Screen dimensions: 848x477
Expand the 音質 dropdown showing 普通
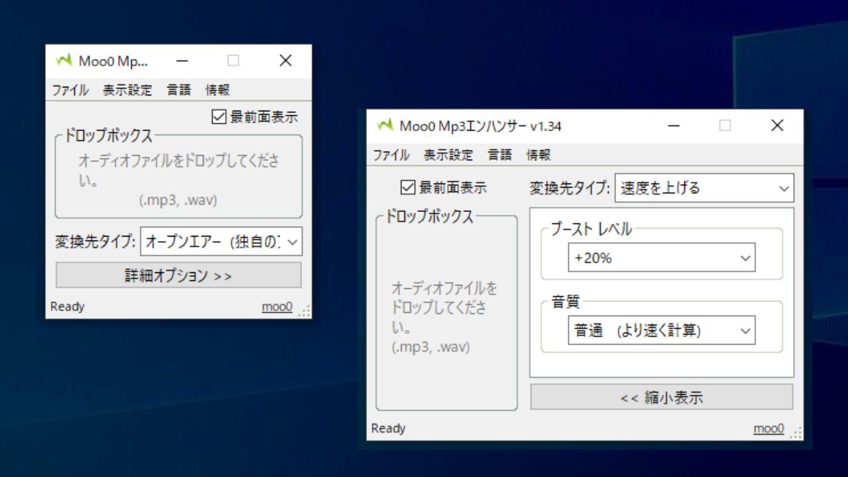click(661, 331)
